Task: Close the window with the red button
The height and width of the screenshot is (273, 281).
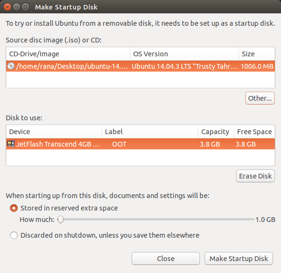Action: click(7, 7)
